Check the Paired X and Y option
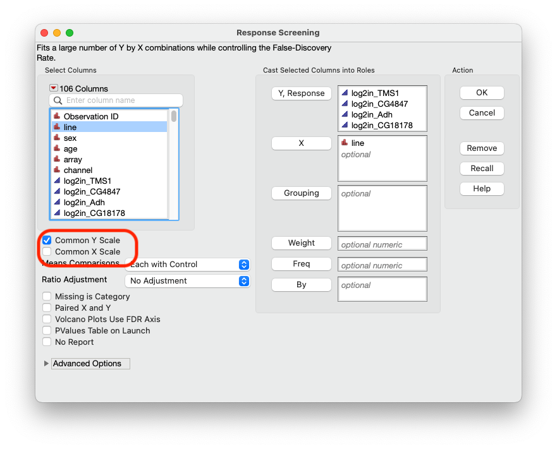Viewport: 557px width, 449px height. 47,308
